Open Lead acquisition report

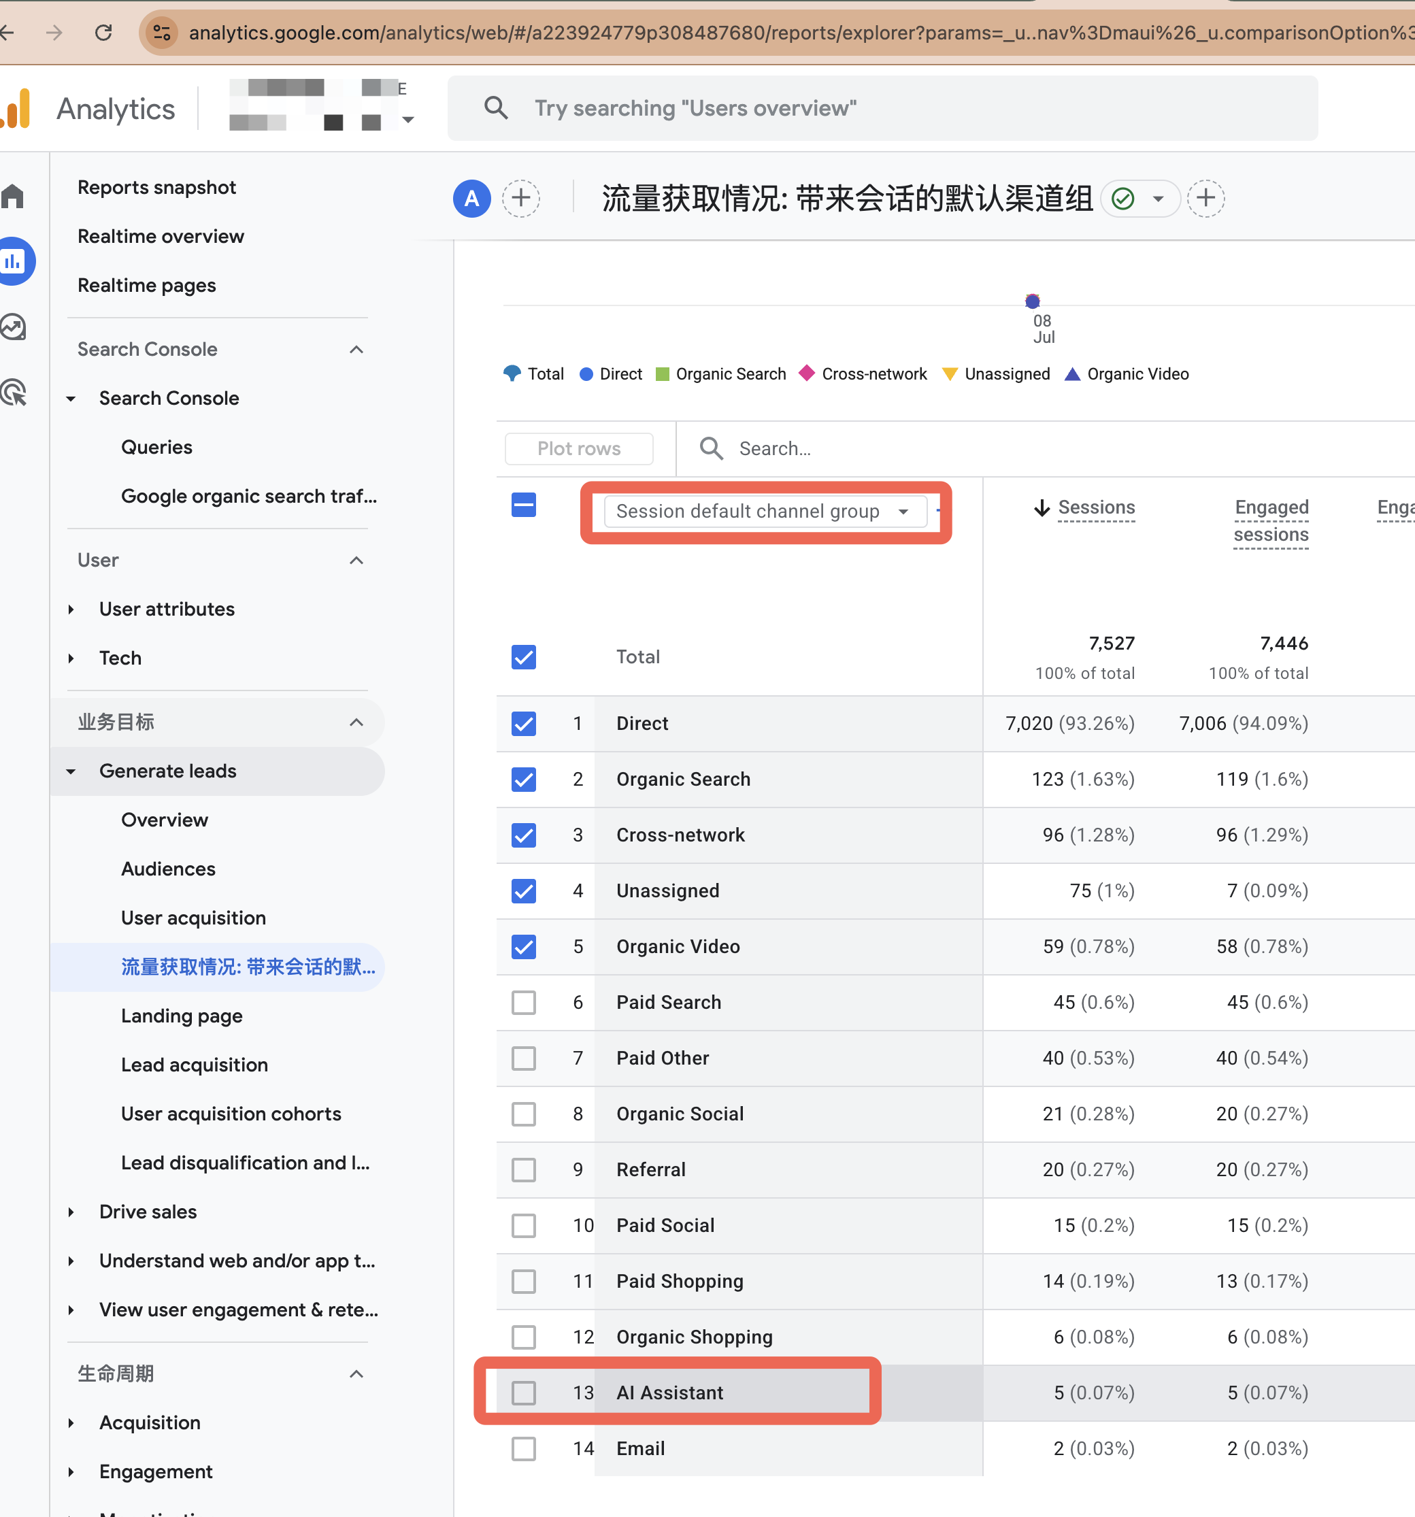tap(195, 1065)
